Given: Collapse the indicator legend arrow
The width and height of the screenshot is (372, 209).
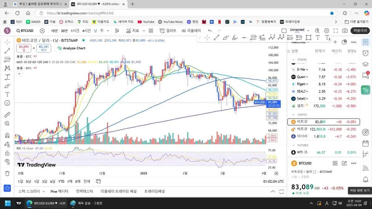Looking at the screenshot, I should (x=19, y=74).
